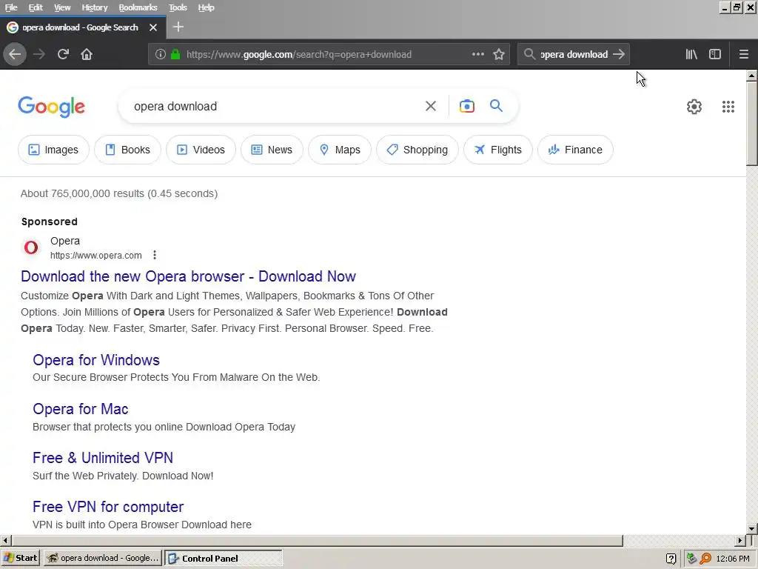Open the Opera for Mac link
This screenshot has height=569, width=758.
(80, 409)
